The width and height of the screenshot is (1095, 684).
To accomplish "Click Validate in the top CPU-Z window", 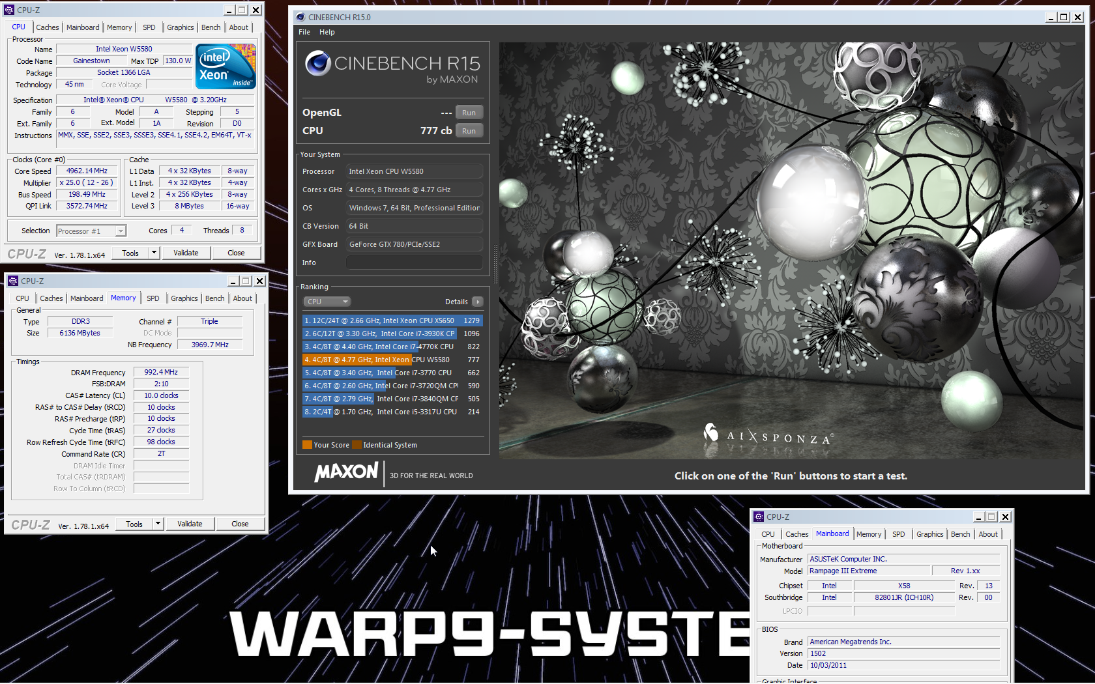I will [186, 253].
